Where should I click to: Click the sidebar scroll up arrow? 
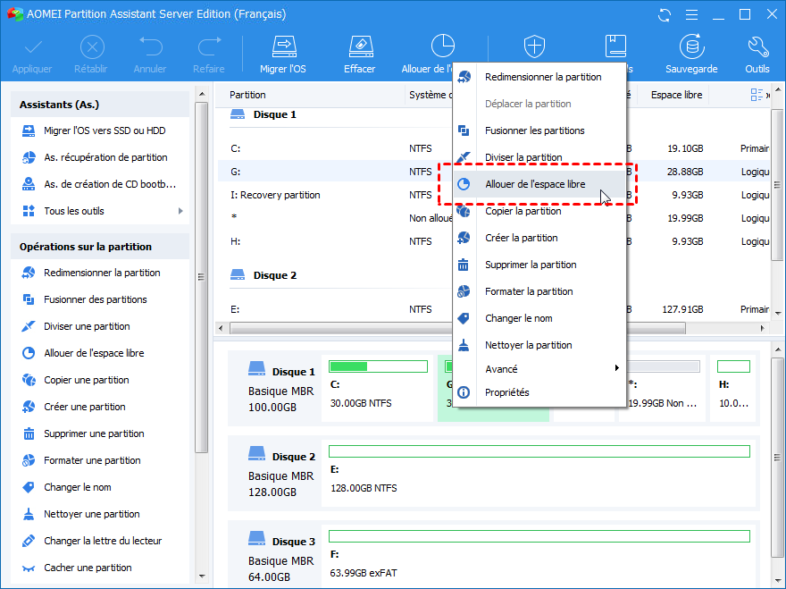pos(202,94)
